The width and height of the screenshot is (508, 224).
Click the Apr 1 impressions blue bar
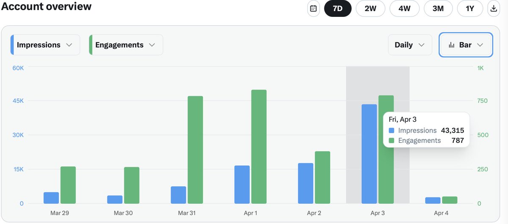[242, 185]
